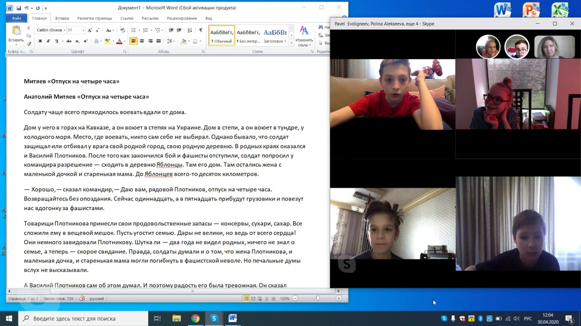Click the Text Effects glowing A icon
Image resolution: width=581 pixels, height=326 pixels.
point(96,41)
